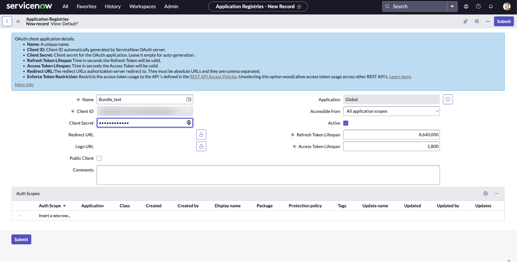The image size is (517, 279).
Task: Unlock the Logo URL field
Action: (201, 146)
